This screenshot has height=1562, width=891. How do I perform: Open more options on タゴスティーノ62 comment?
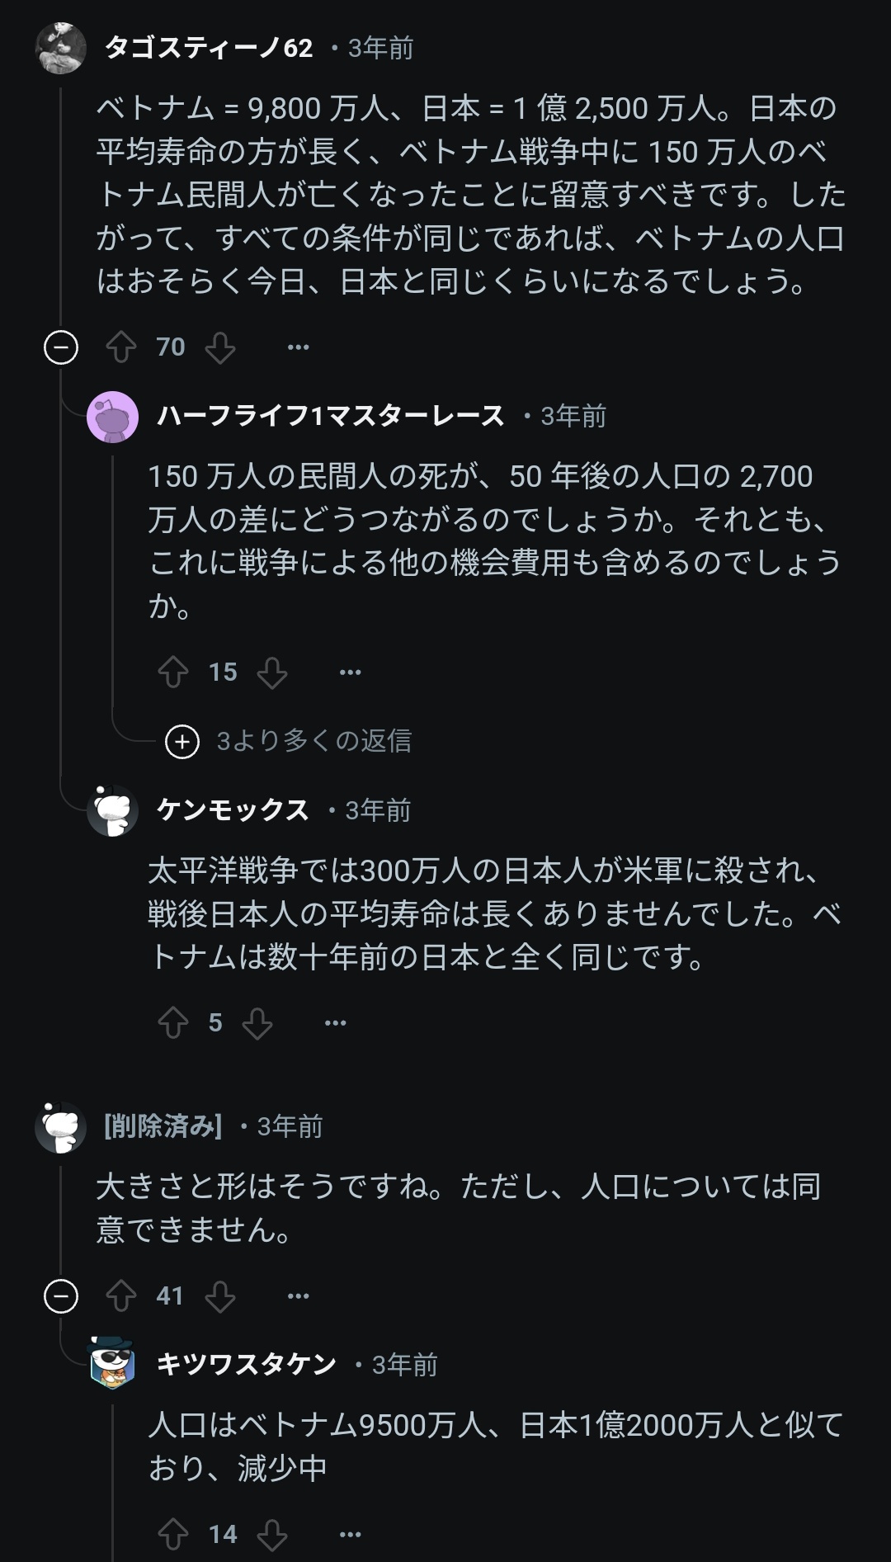point(298,347)
